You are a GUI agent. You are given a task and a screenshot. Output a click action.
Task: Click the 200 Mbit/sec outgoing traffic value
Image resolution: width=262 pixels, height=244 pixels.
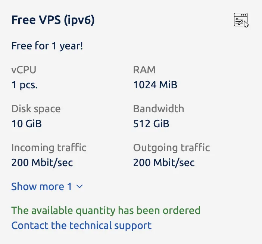point(164,163)
